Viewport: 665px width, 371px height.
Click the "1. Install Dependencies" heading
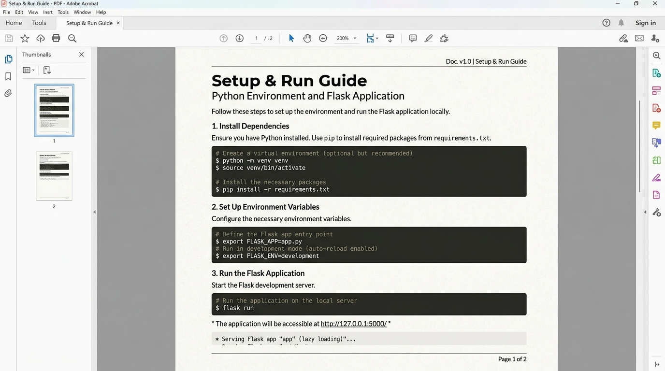250,126
